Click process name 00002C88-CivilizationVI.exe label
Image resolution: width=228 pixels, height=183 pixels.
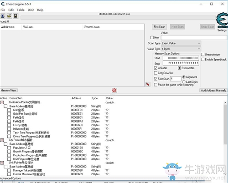click(114, 14)
